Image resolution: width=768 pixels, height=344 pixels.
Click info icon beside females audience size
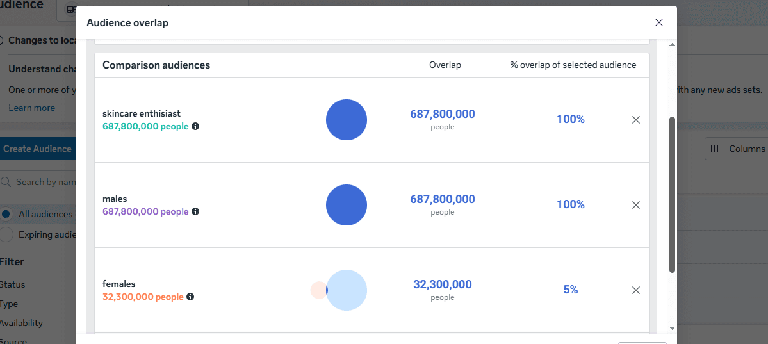click(190, 297)
